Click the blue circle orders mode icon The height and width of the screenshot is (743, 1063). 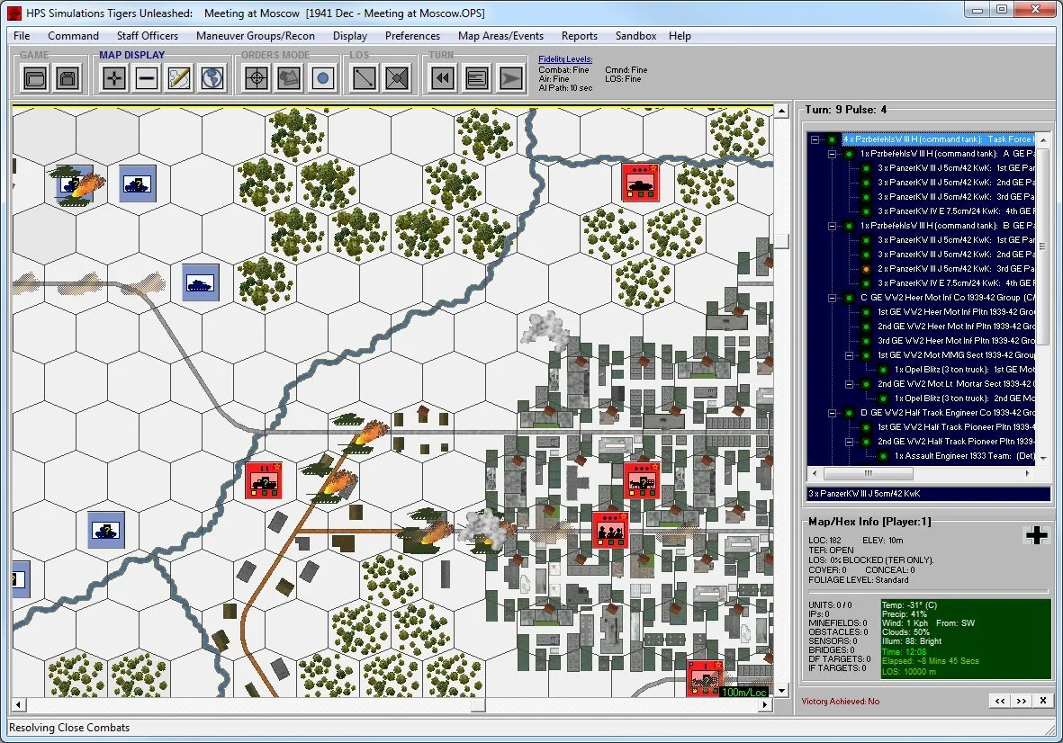pos(321,78)
